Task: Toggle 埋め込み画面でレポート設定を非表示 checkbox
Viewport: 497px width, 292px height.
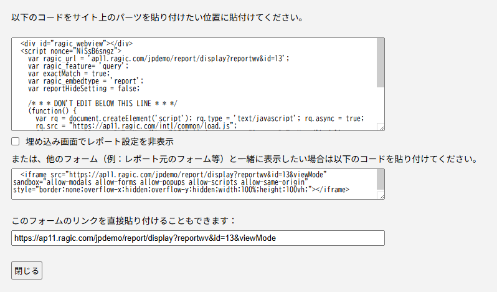Action: coord(16,142)
